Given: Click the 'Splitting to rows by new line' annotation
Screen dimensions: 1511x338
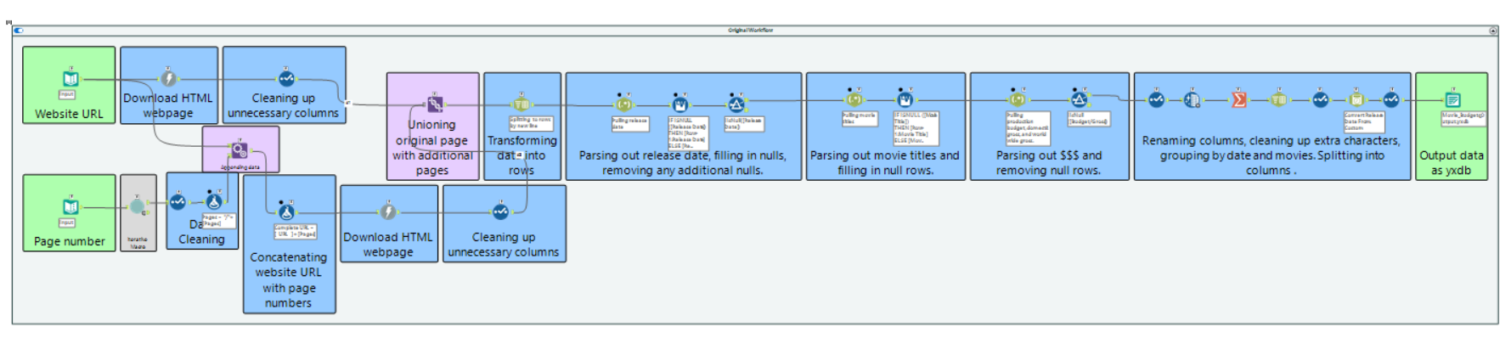Looking at the screenshot, I should [x=531, y=123].
